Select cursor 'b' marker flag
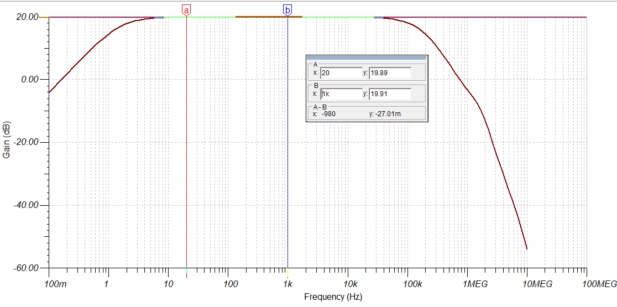 pos(287,10)
